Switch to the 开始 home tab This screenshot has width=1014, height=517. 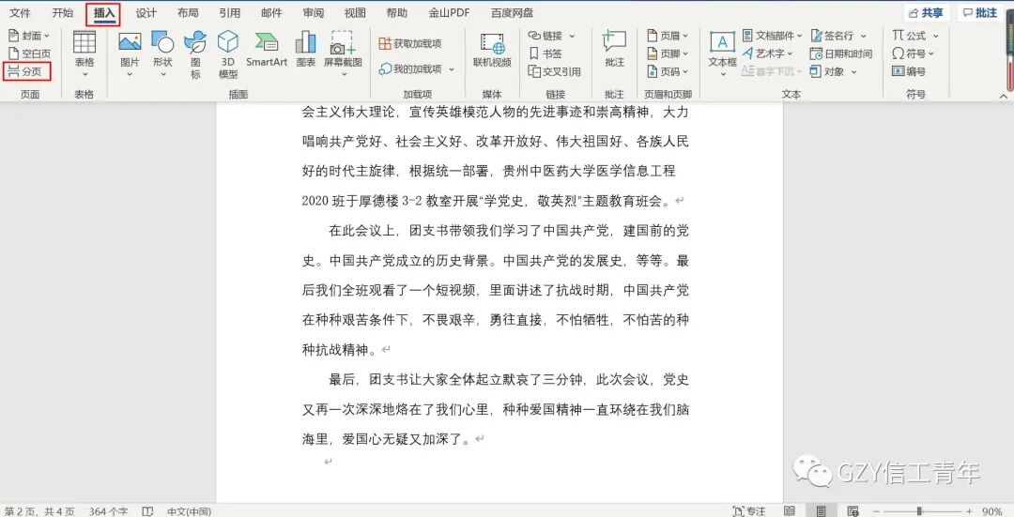pyautogui.click(x=63, y=13)
